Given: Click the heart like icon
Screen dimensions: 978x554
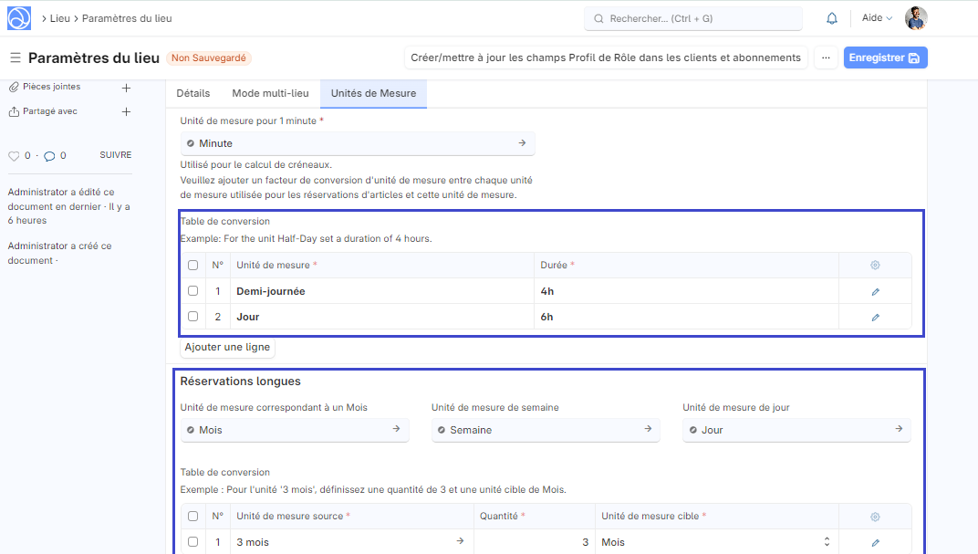Looking at the screenshot, I should tap(14, 156).
